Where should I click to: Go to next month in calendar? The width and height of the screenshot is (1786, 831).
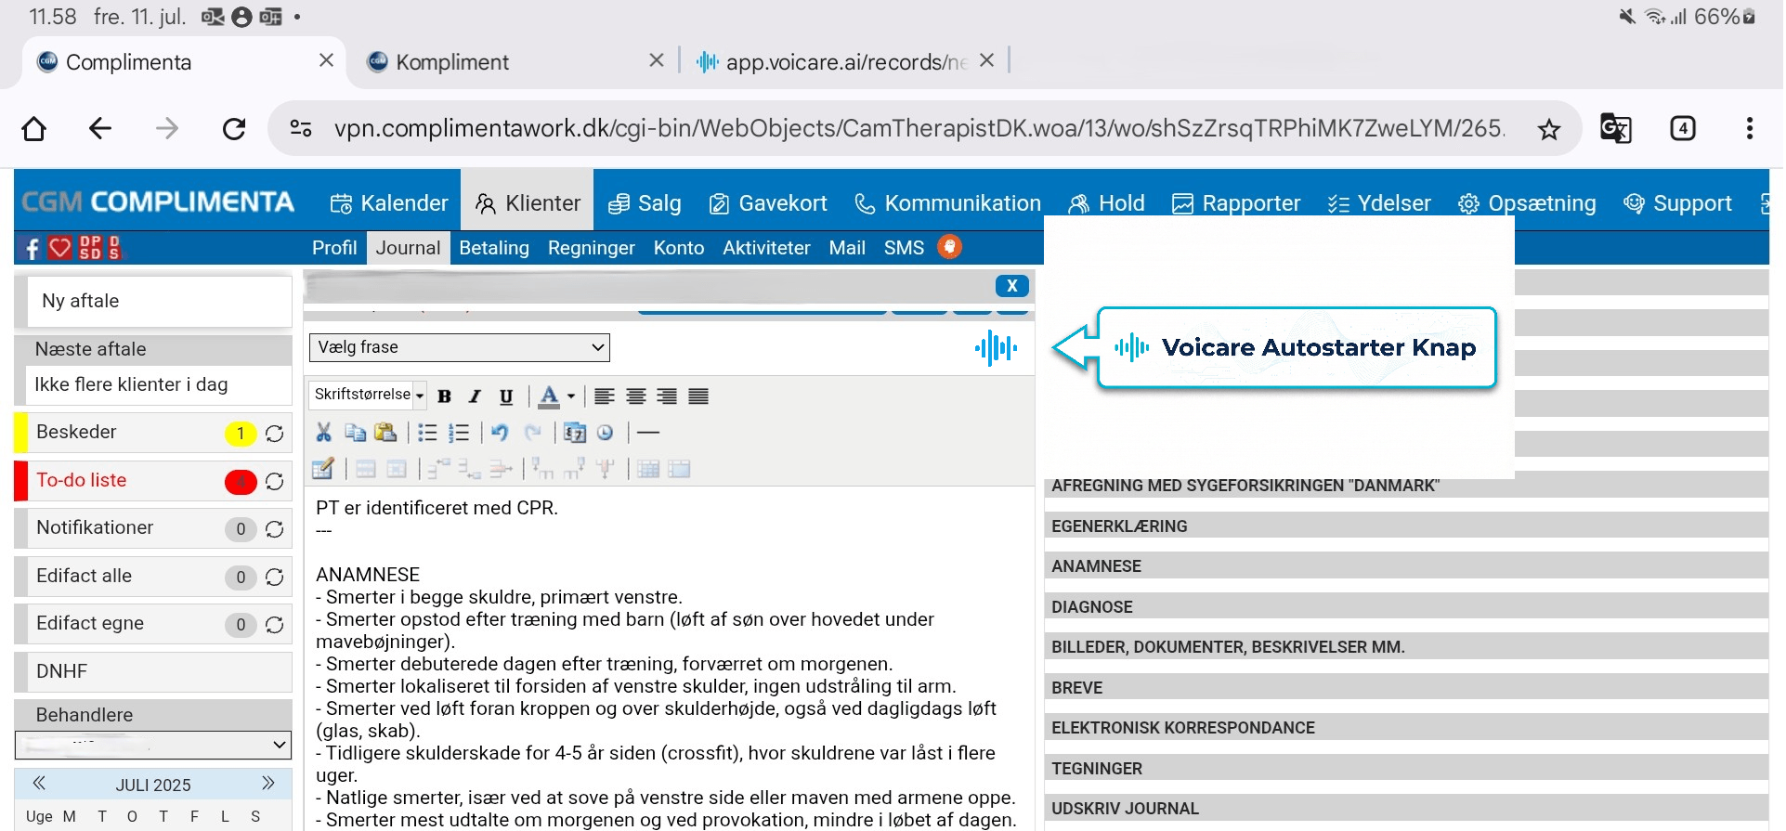[x=267, y=784]
